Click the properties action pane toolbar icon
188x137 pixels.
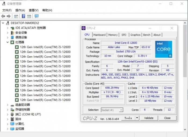(x=29, y=16)
